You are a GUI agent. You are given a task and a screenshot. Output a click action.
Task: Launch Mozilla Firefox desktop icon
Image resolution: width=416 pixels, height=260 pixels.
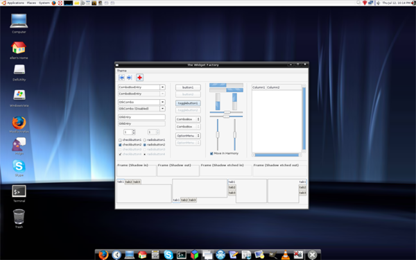click(x=19, y=123)
